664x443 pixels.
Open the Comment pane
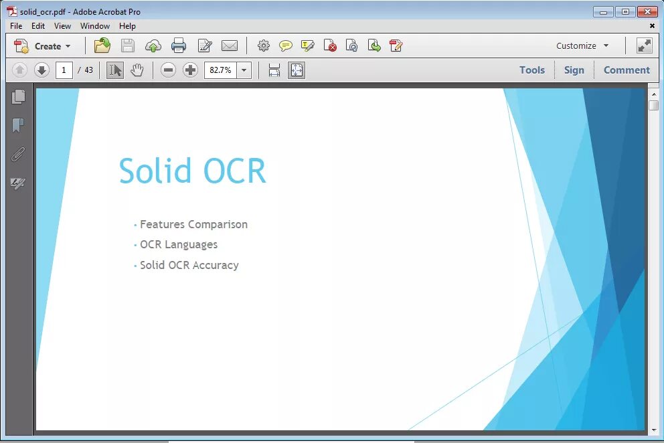tap(627, 70)
